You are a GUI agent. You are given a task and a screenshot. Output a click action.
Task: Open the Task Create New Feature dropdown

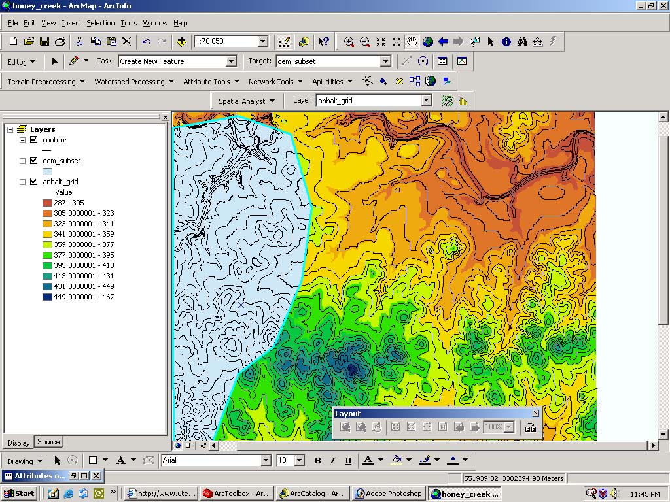231,61
